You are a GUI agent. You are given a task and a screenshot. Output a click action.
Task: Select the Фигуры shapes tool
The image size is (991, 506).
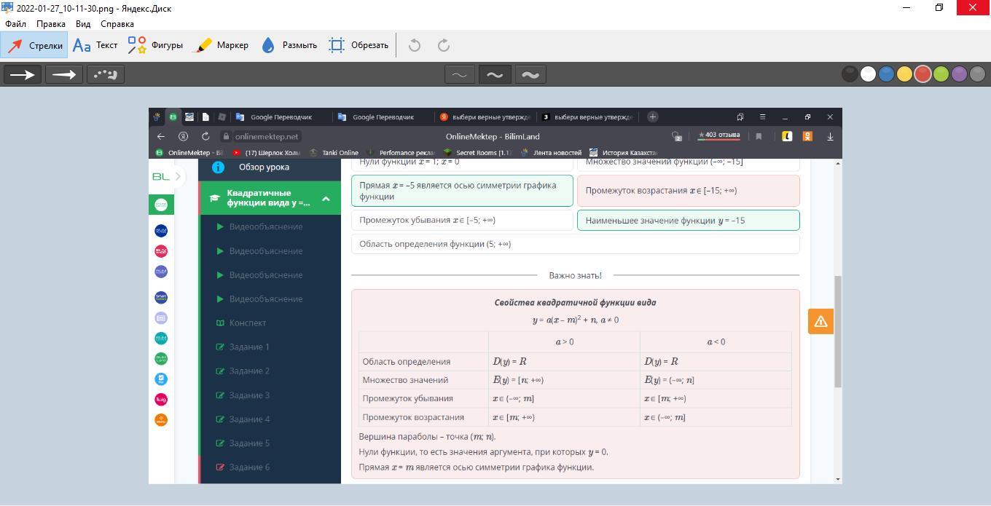(x=155, y=45)
